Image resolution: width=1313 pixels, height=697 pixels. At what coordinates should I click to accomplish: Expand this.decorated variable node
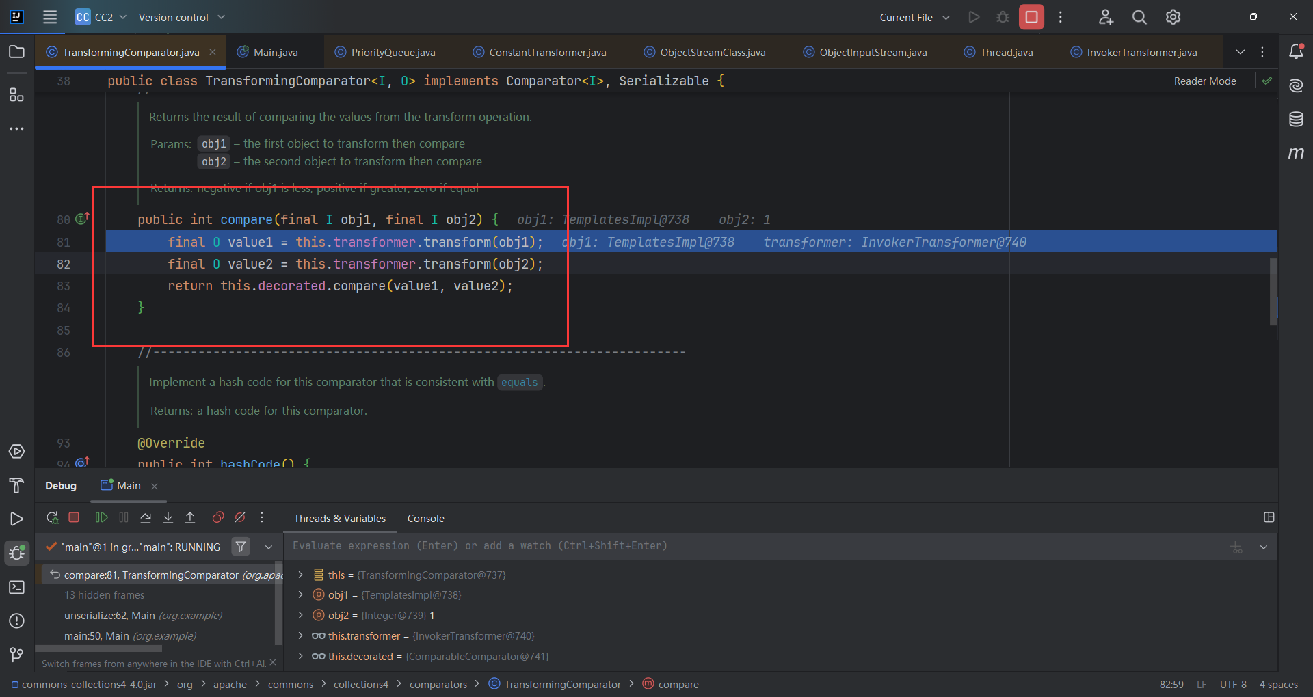click(300, 656)
